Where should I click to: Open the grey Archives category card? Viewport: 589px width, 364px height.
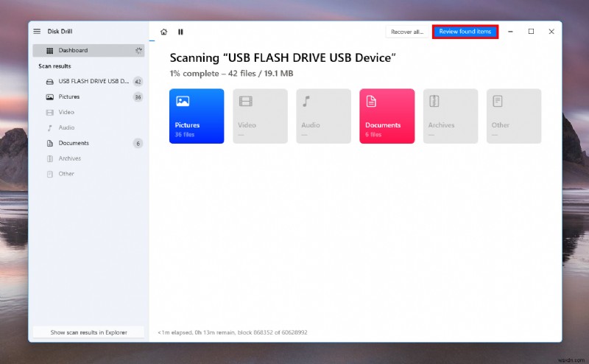click(451, 116)
